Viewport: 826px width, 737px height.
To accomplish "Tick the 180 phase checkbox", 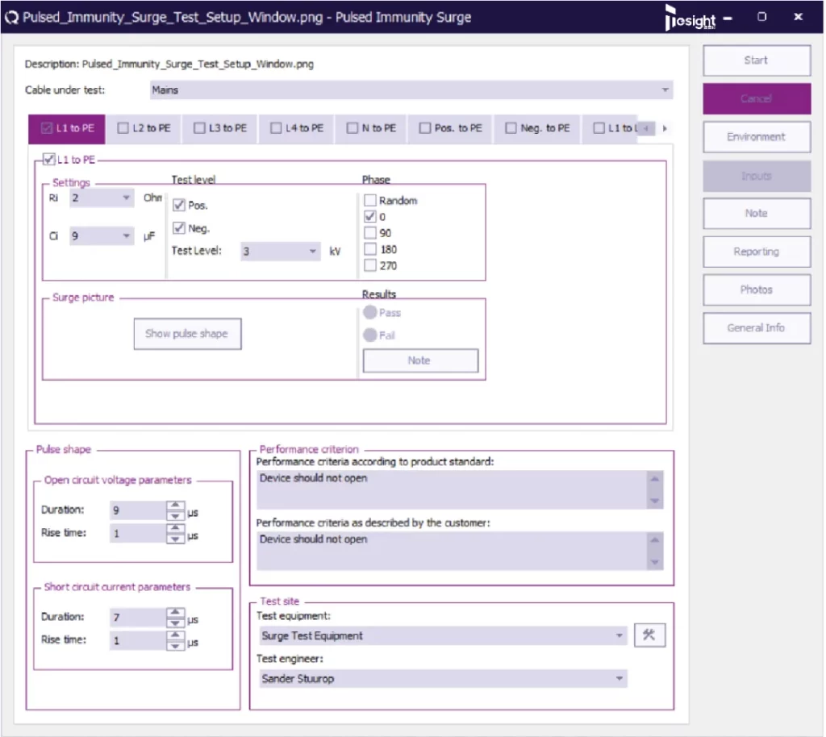I will point(370,250).
